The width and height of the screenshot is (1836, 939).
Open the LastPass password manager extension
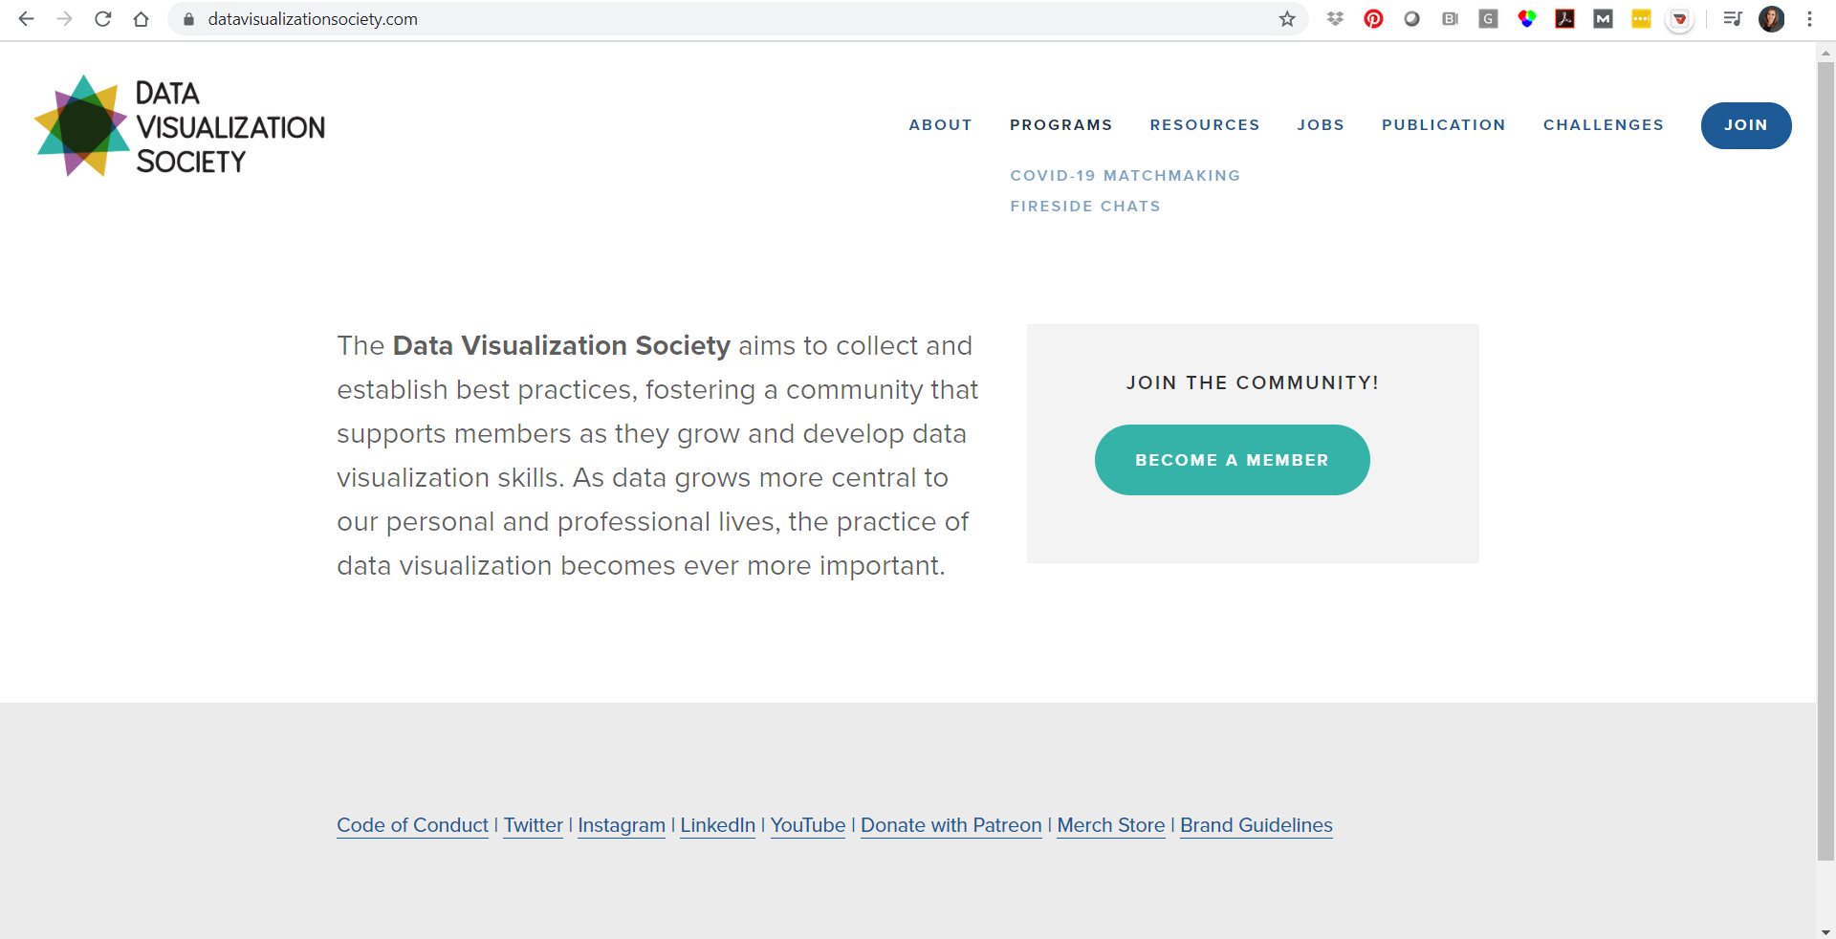(1641, 19)
